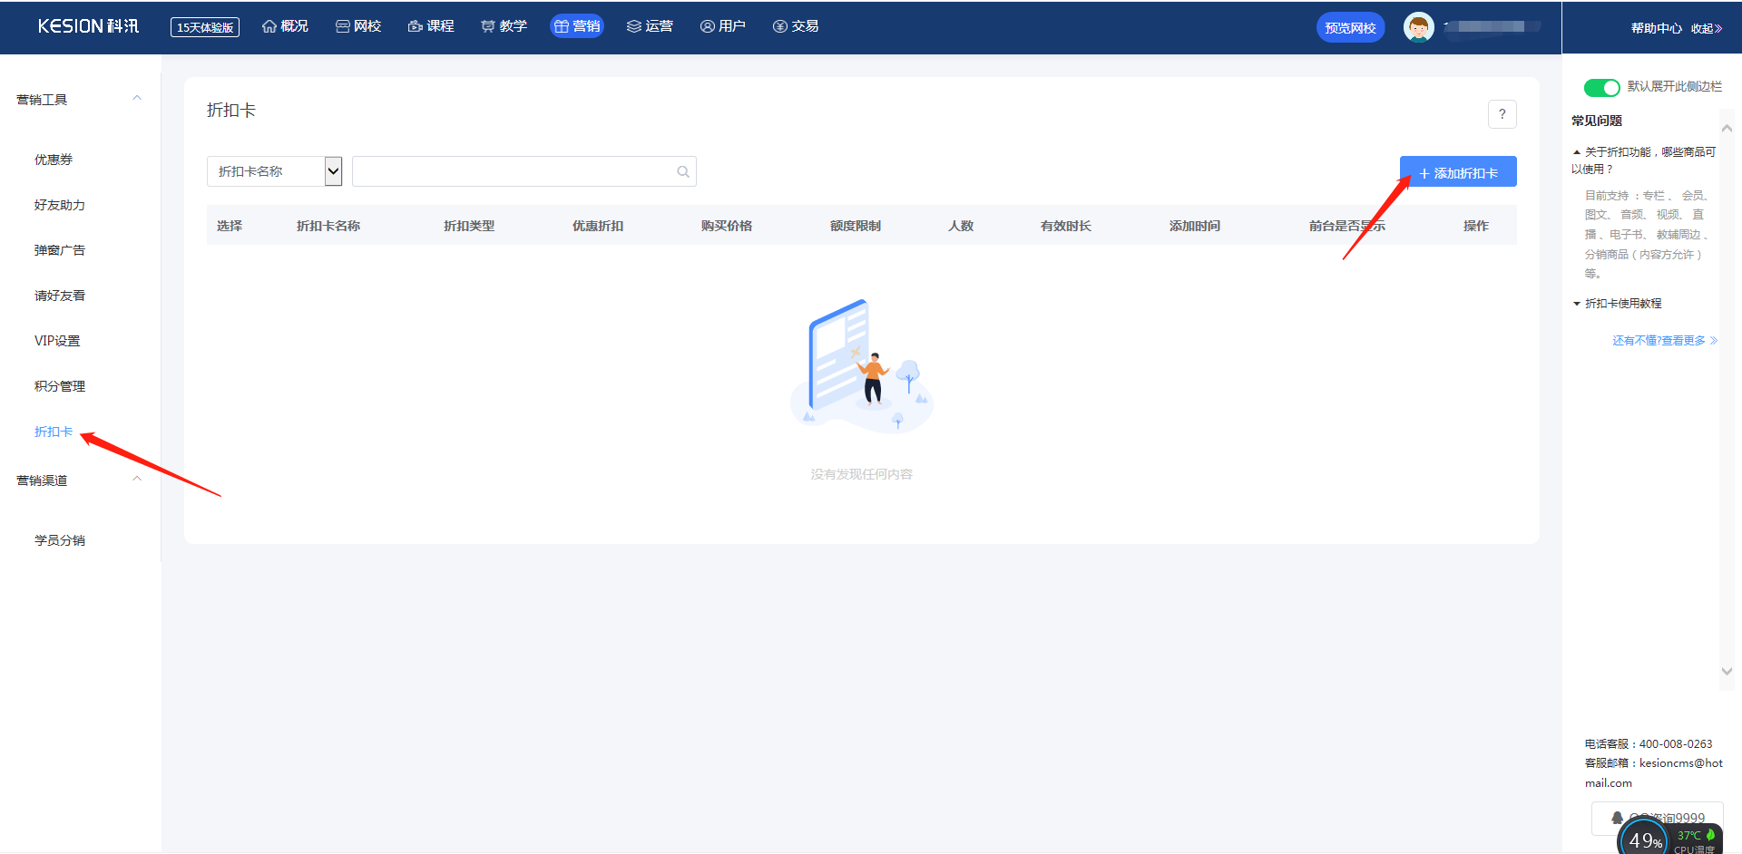1742x854 pixels.
Task: Open 积分管理 in sidebar
Action: pos(60,386)
